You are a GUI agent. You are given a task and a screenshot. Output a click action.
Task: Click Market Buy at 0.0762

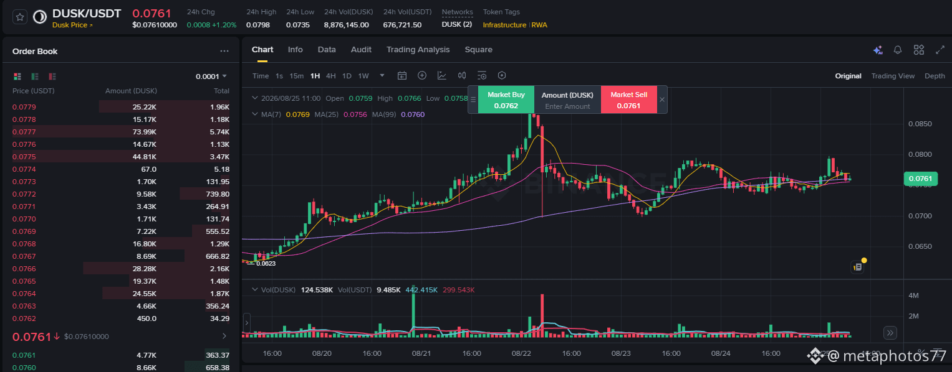pos(506,100)
